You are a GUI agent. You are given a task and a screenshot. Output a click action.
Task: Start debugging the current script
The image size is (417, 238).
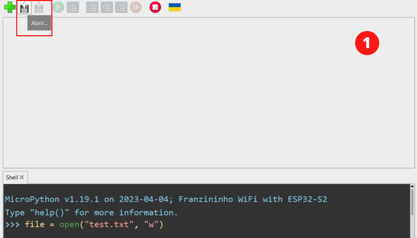point(73,7)
